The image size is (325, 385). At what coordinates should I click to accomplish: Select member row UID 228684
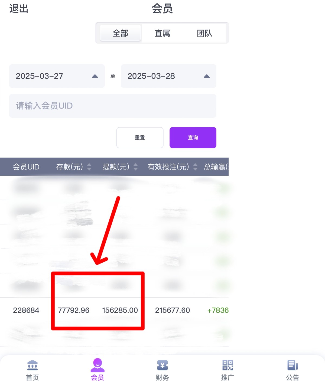[26, 310]
